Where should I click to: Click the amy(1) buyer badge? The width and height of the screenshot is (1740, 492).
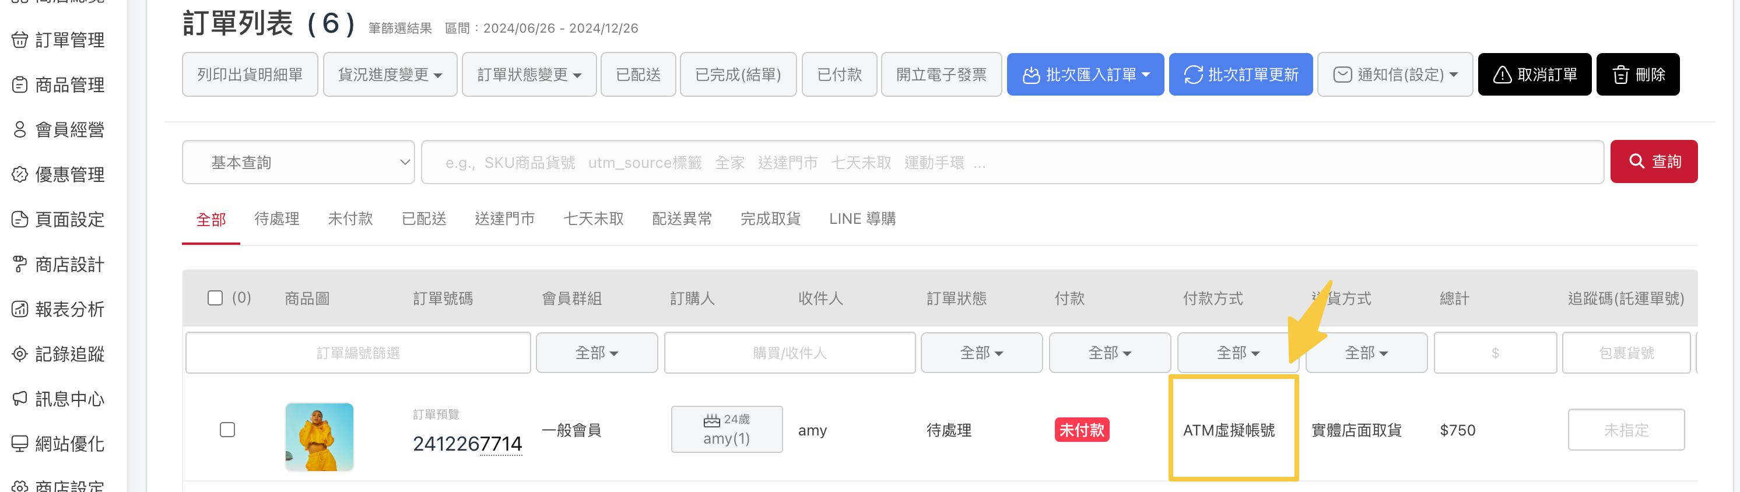click(x=727, y=429)
